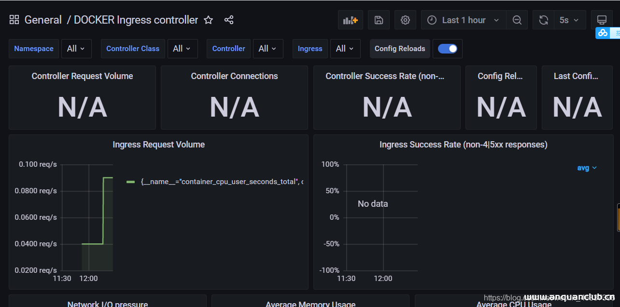
Task: Open the Ingress Request Volume panel title menu
Action: (x=158, y=145)
